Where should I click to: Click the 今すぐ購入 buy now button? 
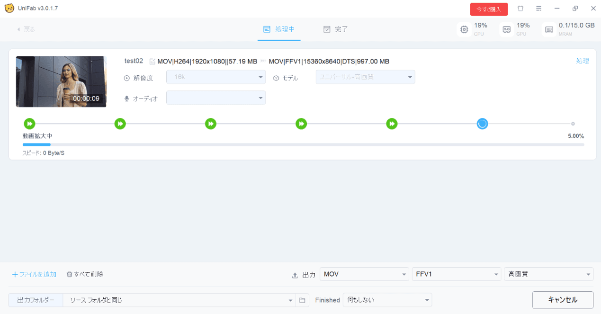pos(489,9)
